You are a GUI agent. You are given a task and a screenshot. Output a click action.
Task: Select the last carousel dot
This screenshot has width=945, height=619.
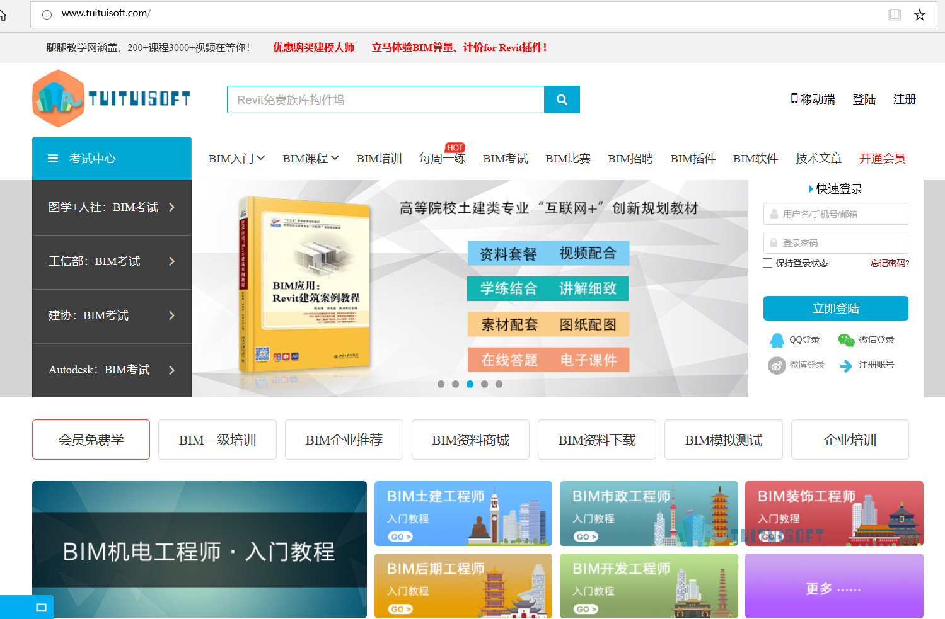(499, 384)
